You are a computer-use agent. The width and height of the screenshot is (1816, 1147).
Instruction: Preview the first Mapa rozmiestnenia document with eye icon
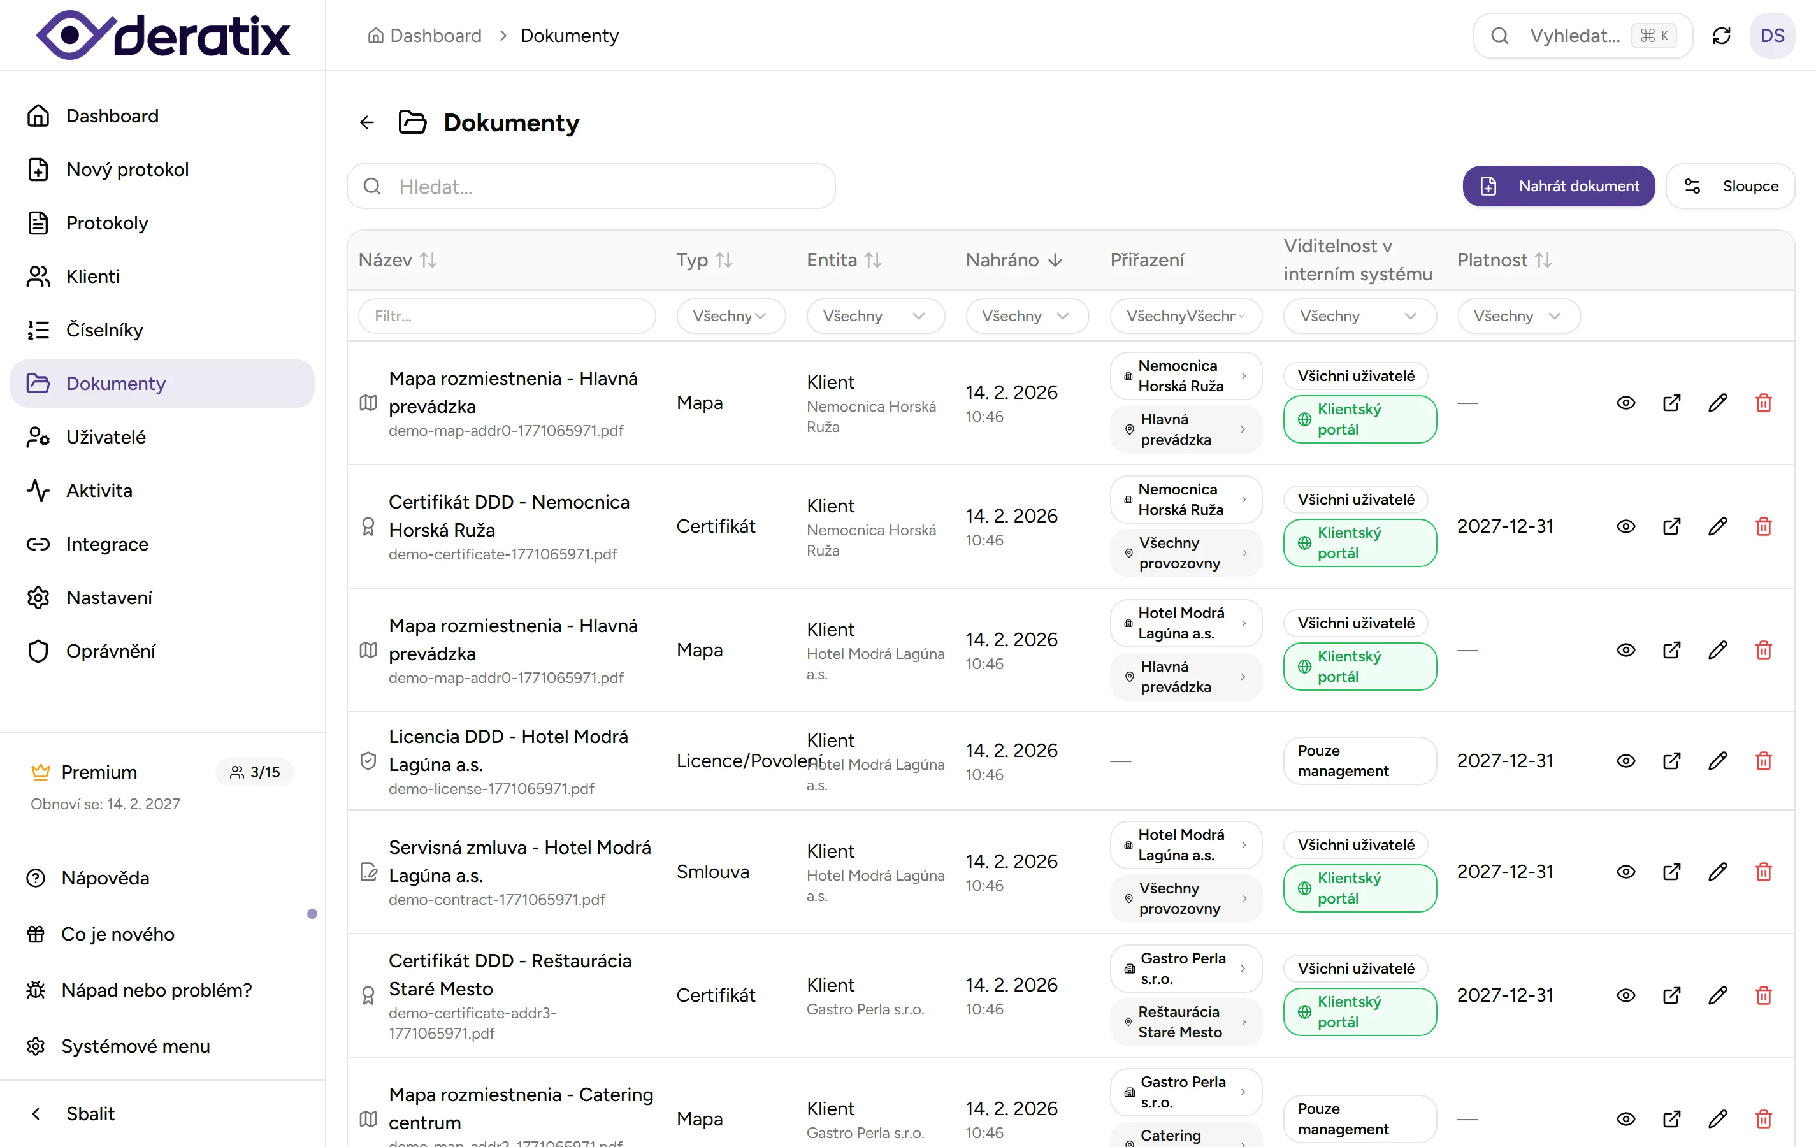click(1625, 403)
